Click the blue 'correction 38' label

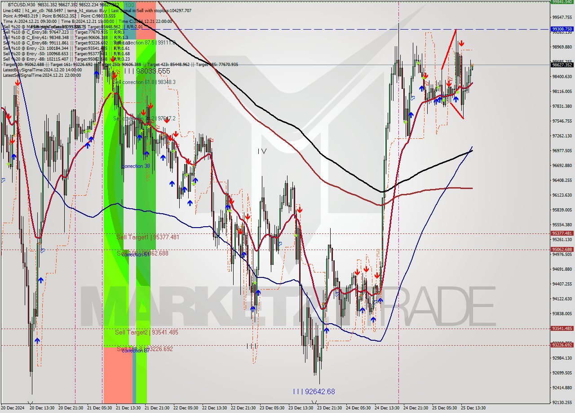pos(136,166)
